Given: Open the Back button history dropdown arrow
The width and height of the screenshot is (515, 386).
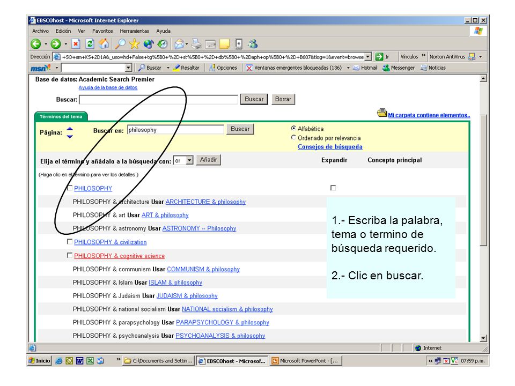Looking at the screenshot, I should [x=46, y=44].
